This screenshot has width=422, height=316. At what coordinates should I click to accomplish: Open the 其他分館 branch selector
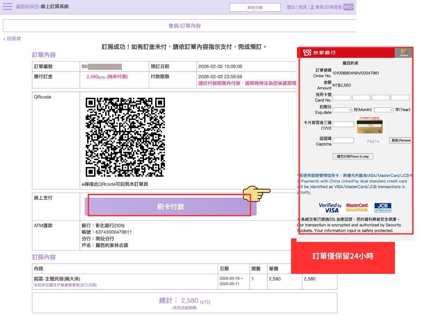[255, 7]
